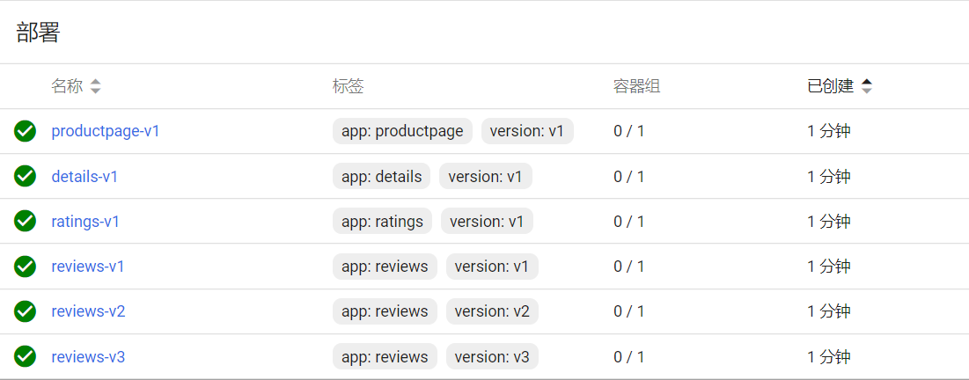Click 'version: v2' label chip
The height and width of the screenshot is (380, 969).
click(x=492, y=311)
